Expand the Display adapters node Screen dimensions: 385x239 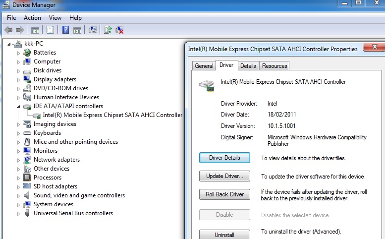pos(18,80)
